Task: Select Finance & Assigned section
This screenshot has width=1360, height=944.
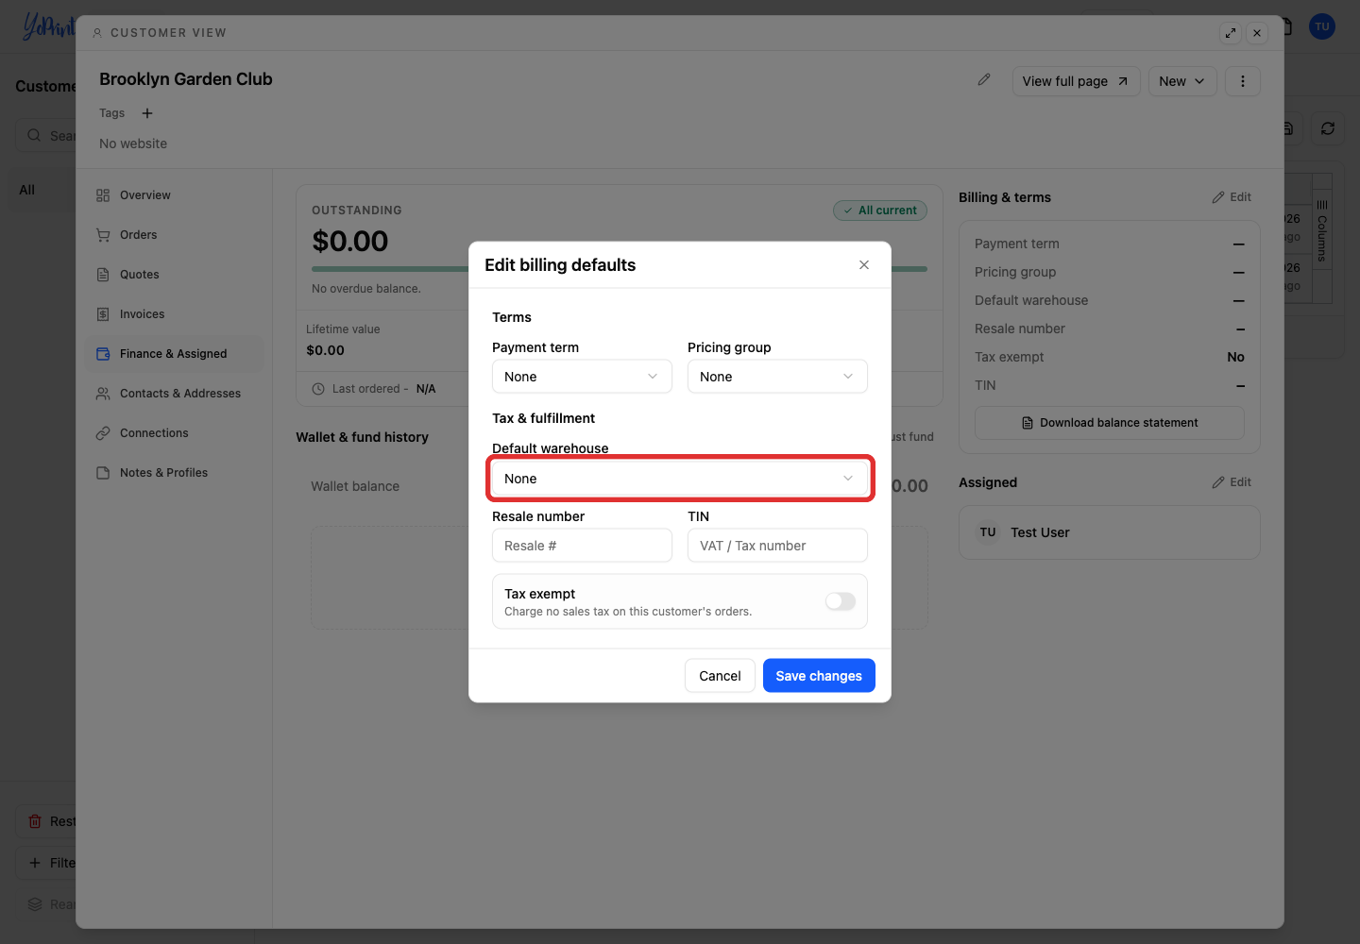Action: coord(174,354)
